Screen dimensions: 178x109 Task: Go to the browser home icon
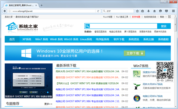tap(154, 11)
